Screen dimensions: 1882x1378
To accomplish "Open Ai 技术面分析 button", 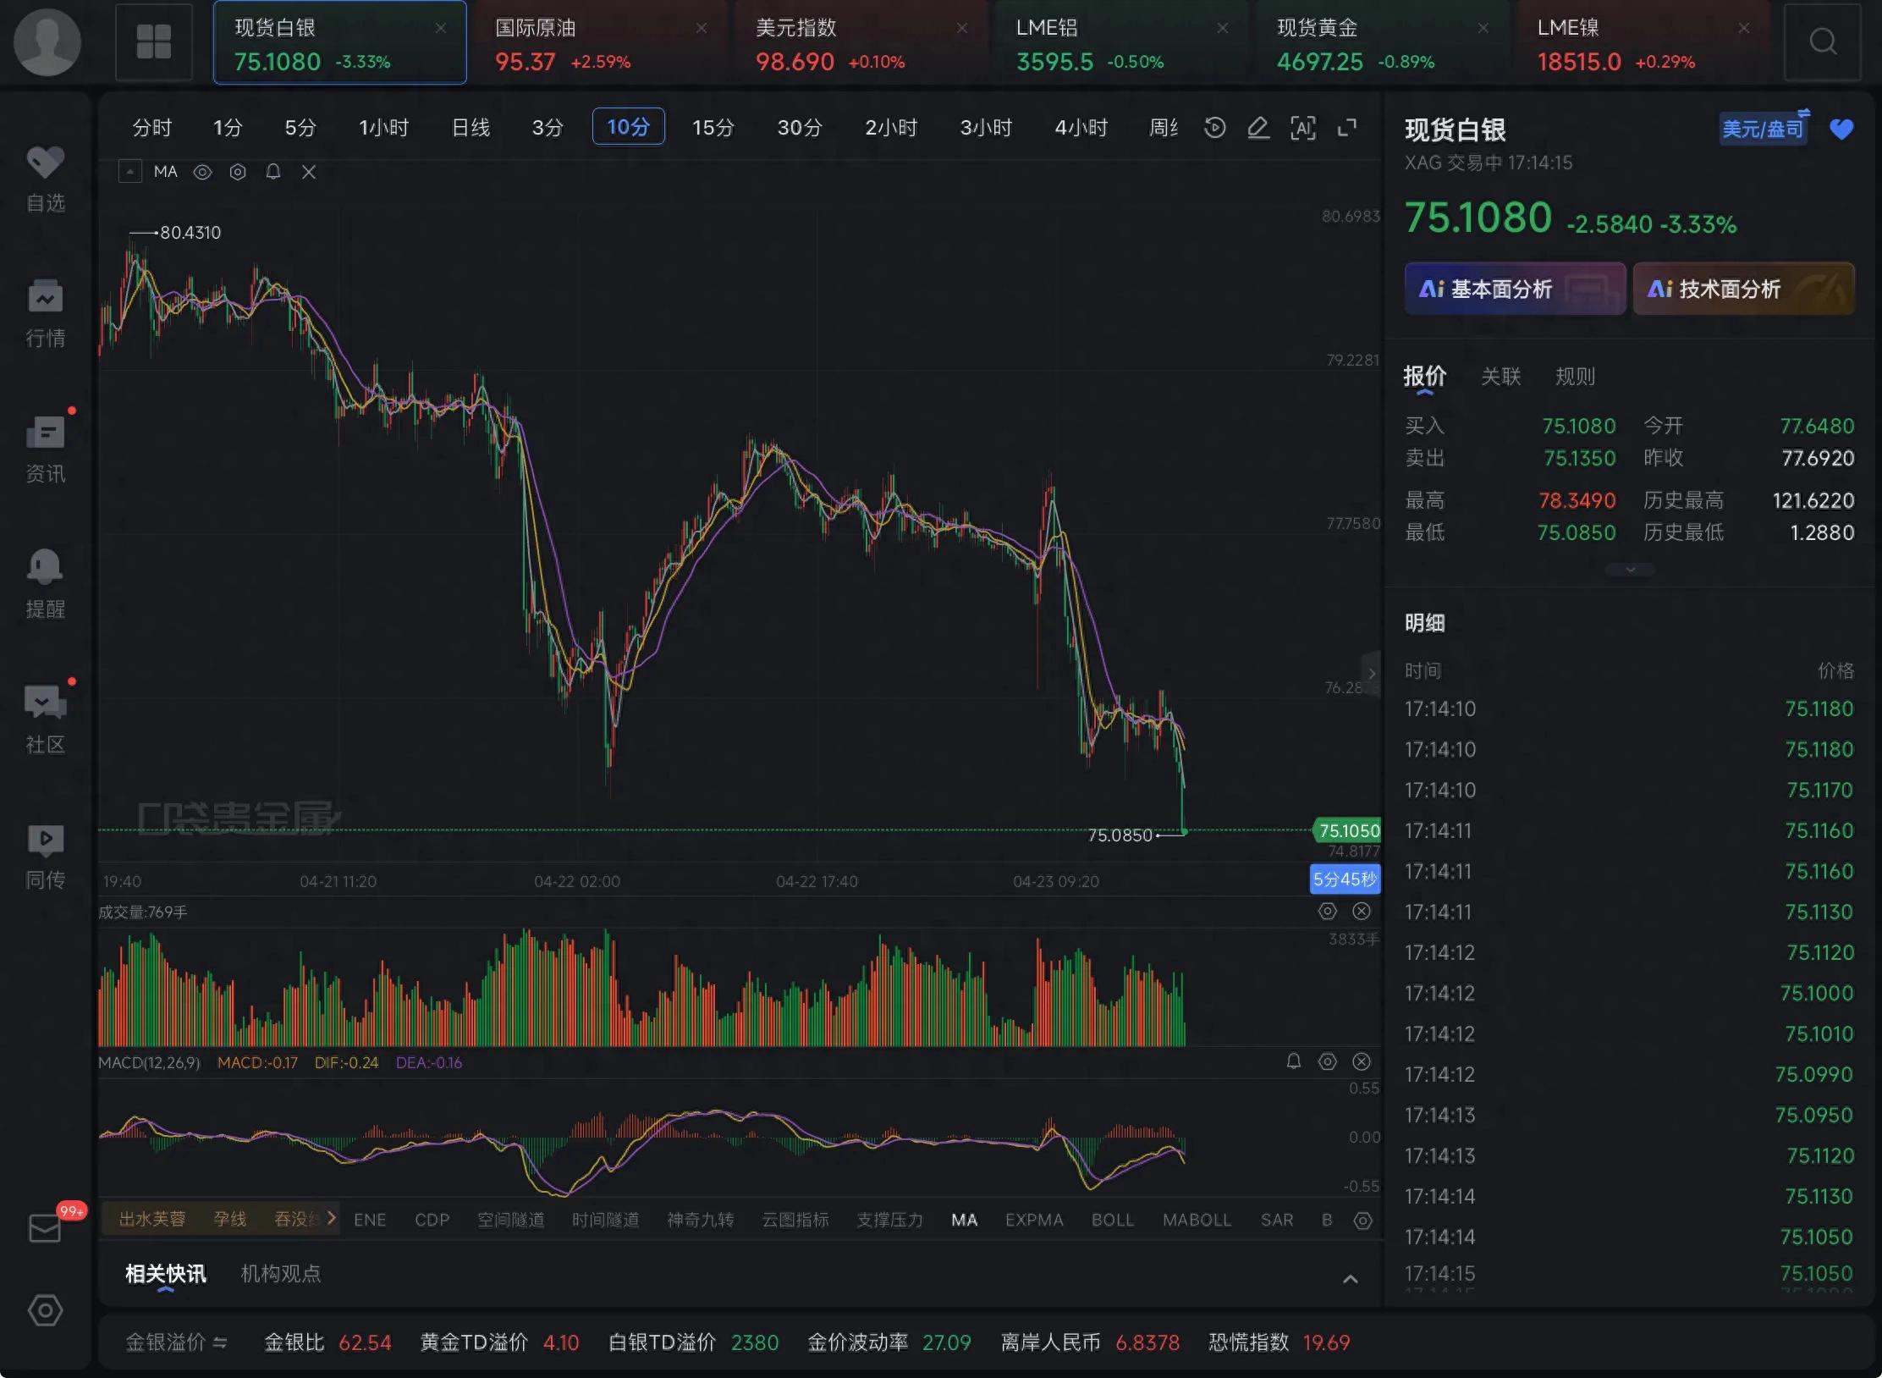I will tap(1743, 289).
